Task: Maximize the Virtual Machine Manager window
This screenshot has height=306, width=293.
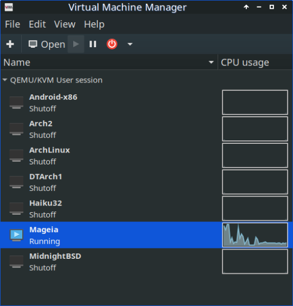Action: click(272, 7)
